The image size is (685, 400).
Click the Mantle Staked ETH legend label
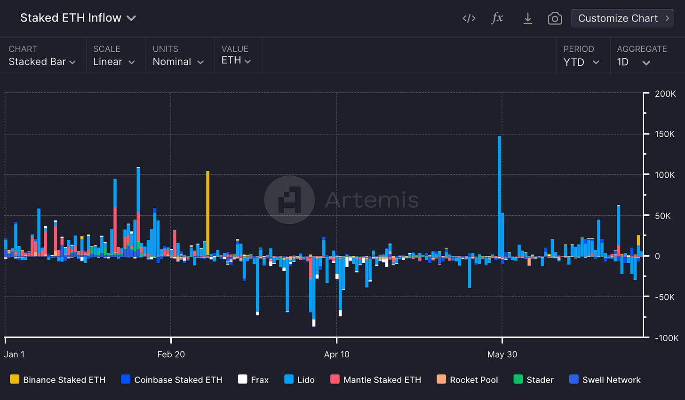click(x=382, y=380)
